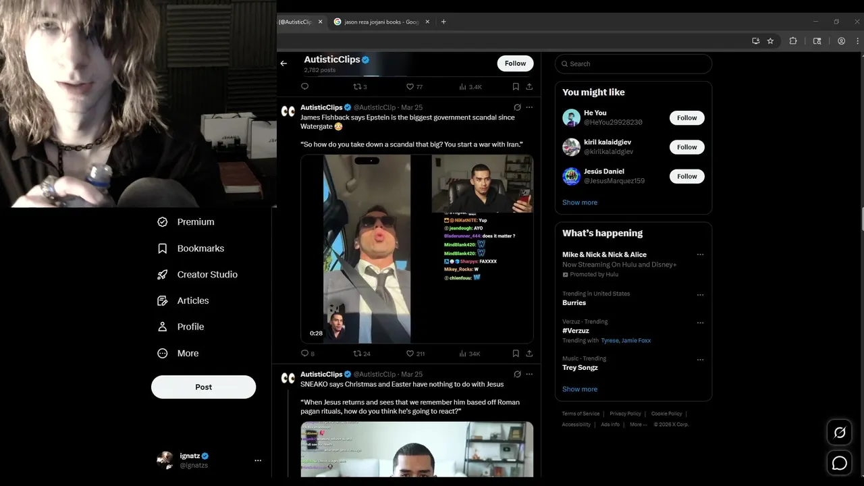
Task: Open Bookmarks in the sidebar
Action: click(190, 248)
